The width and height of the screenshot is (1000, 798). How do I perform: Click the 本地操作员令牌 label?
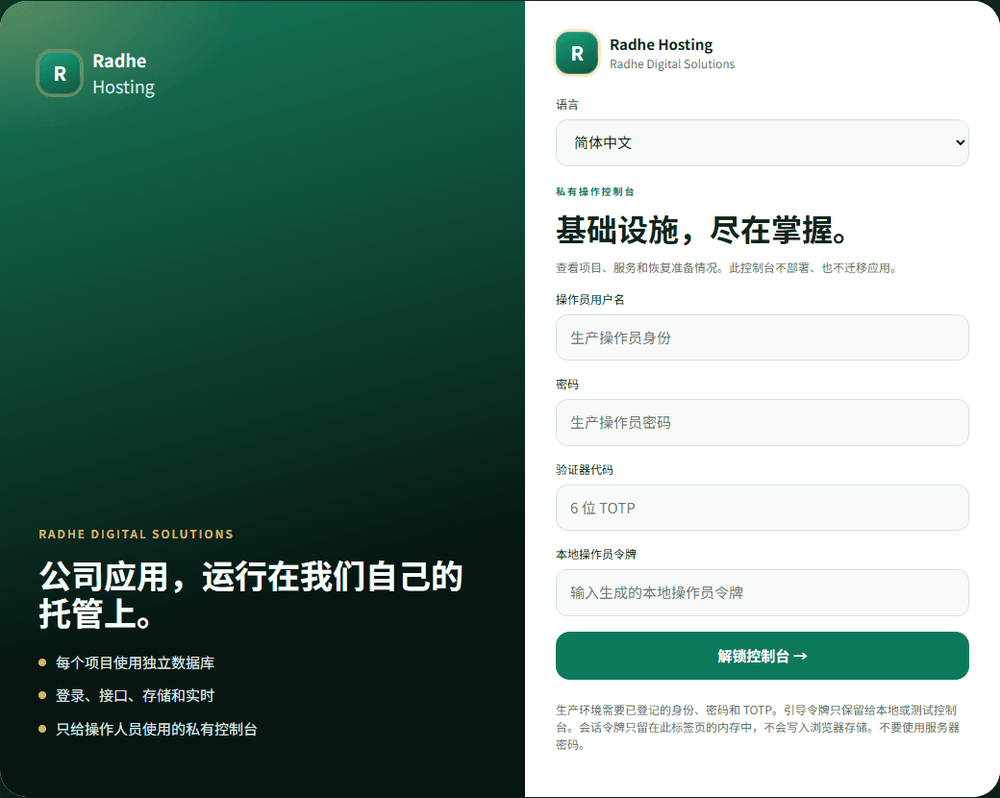coord(595,555)
